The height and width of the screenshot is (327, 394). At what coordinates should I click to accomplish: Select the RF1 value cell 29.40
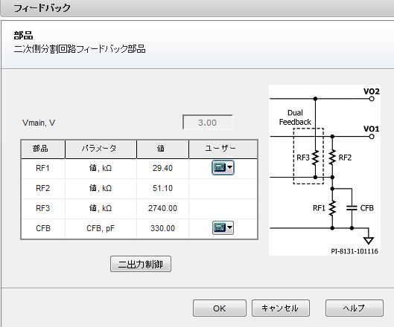pos(162,168)
